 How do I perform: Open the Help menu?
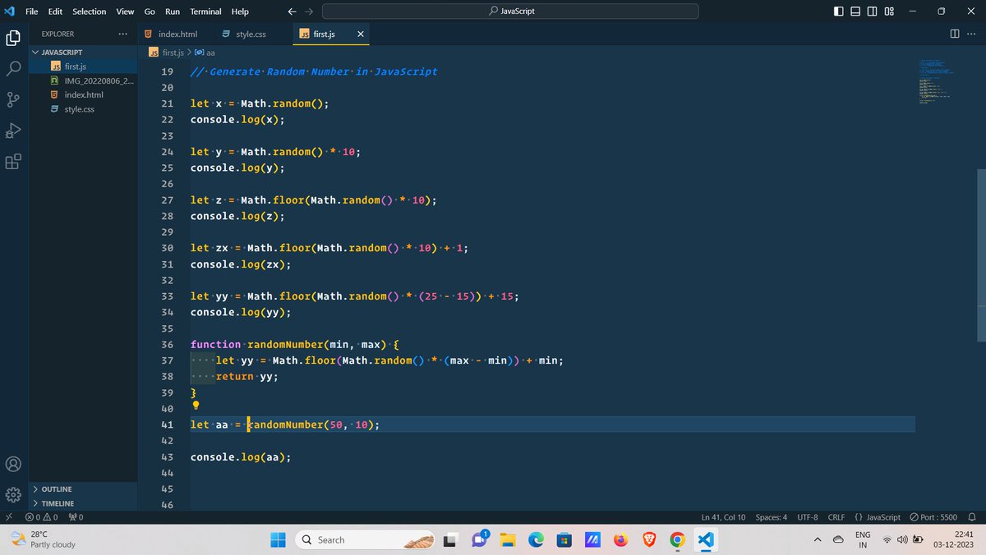pyautogui.click(x=240, y=11)
